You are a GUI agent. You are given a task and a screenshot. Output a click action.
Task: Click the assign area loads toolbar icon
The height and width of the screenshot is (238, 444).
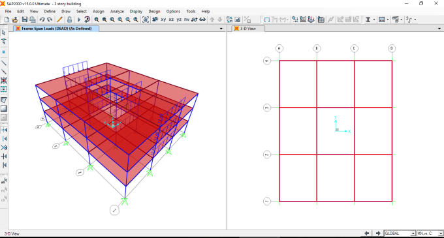311,20
